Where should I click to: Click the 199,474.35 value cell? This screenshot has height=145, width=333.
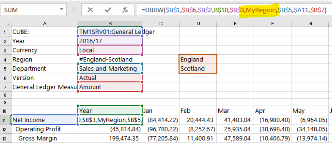(x=110, y=139)
